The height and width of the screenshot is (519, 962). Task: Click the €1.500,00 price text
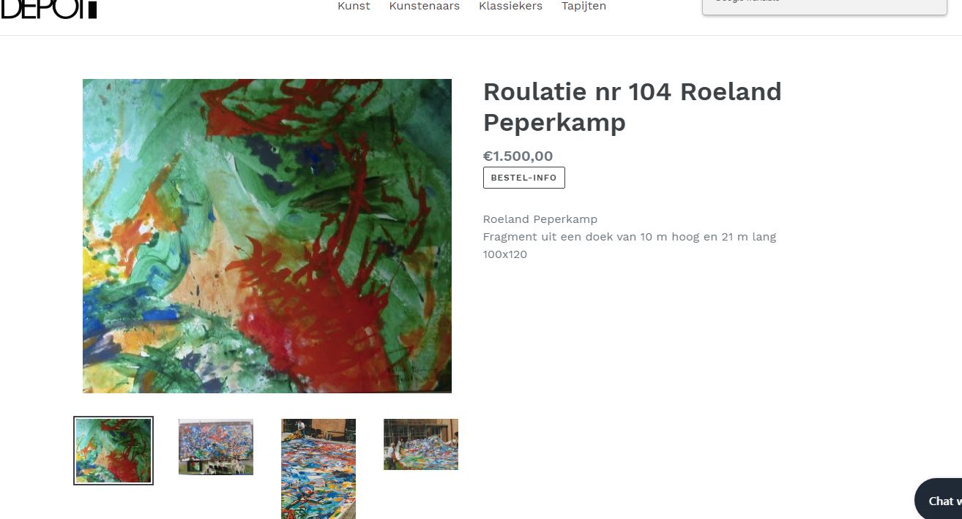point(518,156)
